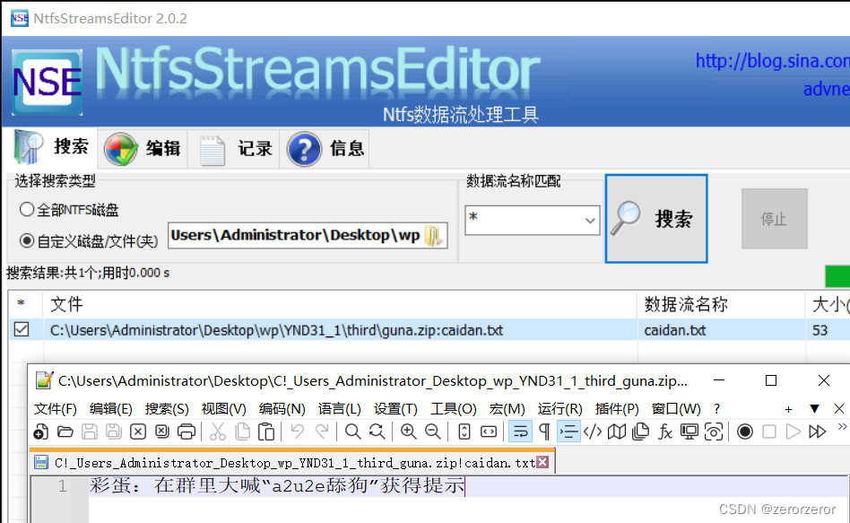Open Find with the magnifier toolbar icon
850x523 pixels.
pos(353,431)
